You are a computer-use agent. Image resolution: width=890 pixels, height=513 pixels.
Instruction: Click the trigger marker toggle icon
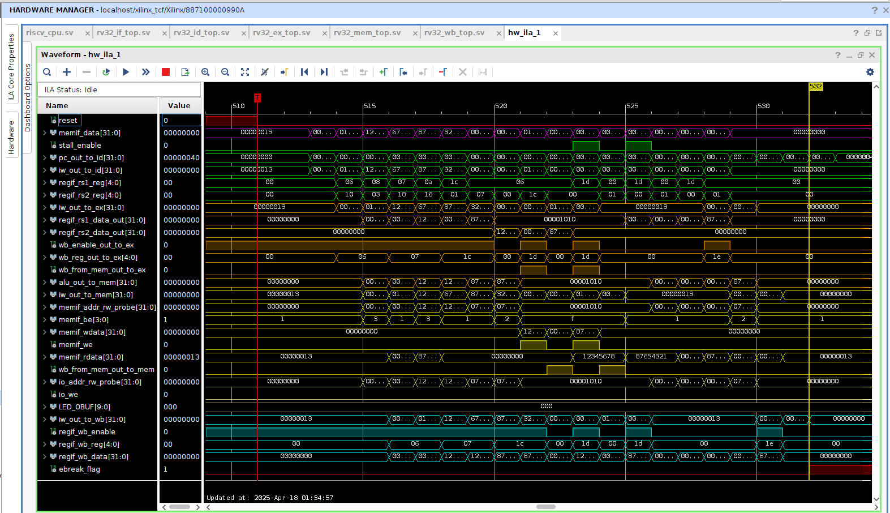tap(264, 72)
